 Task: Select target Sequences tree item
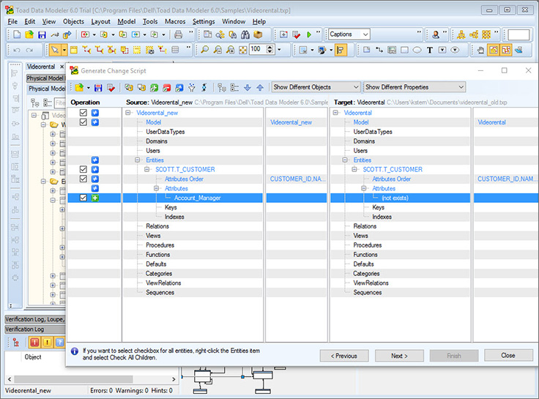click(x=368, y=292)
